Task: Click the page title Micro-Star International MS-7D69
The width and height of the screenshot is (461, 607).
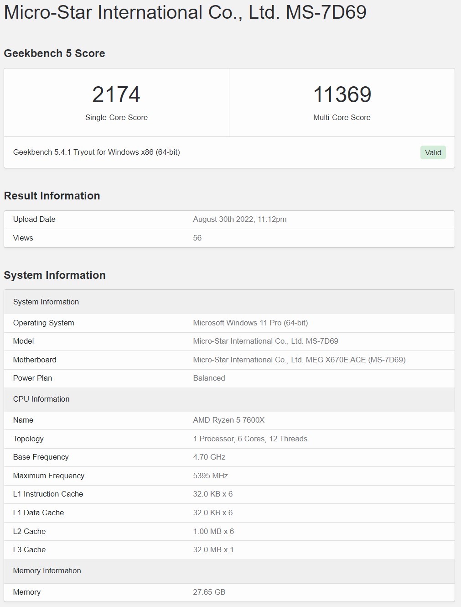Action: click(x=185, y=12)
